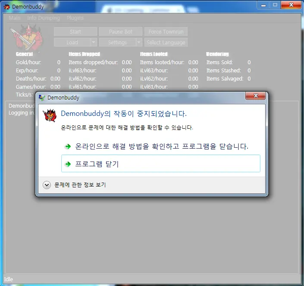Open the dropdown arrow next to Settings
This screenshot has width=304, height=286.
click(x=139, y=42)
